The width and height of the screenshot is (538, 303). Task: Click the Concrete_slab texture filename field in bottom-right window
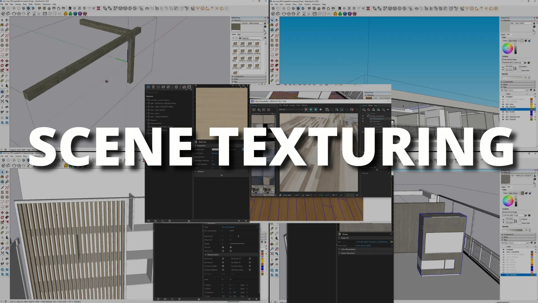(513, 215)
